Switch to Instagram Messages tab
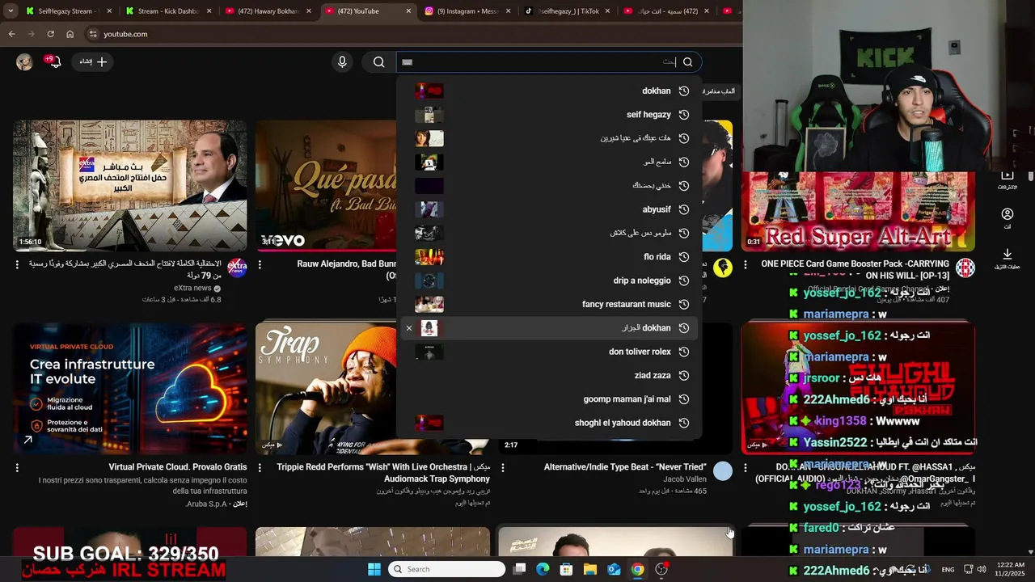The height and width of the screenshot is (582, 1035). 467,11
